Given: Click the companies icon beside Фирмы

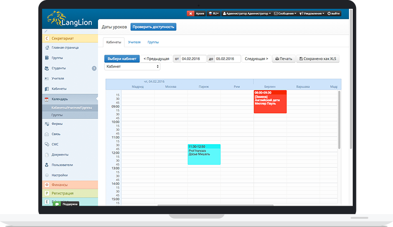Looking at the screenshot, I should click(47, 124).
